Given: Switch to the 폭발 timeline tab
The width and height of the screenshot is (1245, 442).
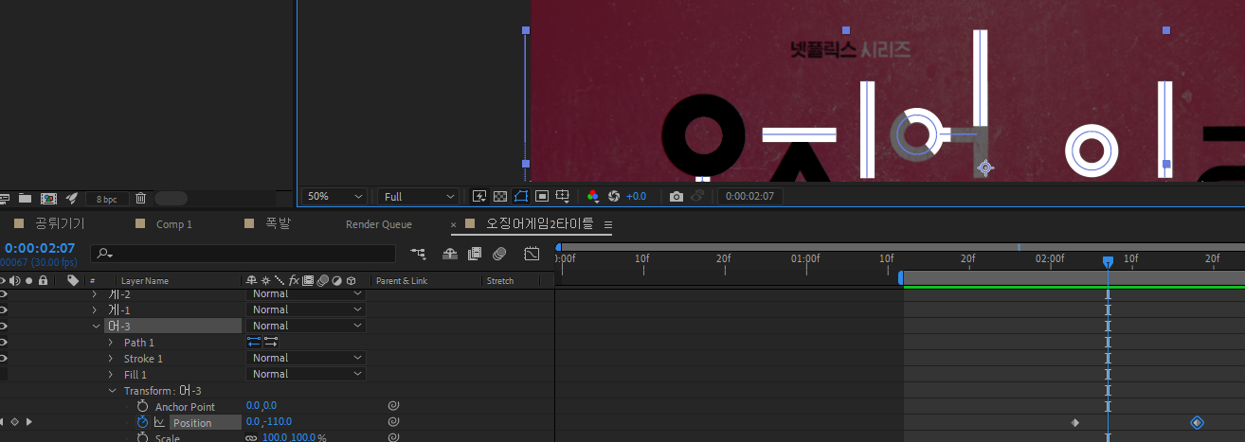Looking at the screenshot, I should pos(278,224).
